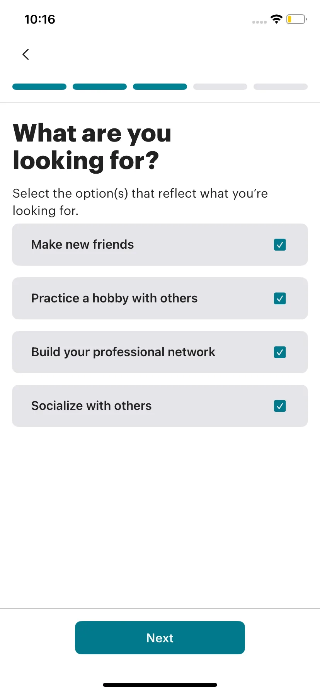
Task: Select the Socialize with others row
Action: click(x=160, y=406)
